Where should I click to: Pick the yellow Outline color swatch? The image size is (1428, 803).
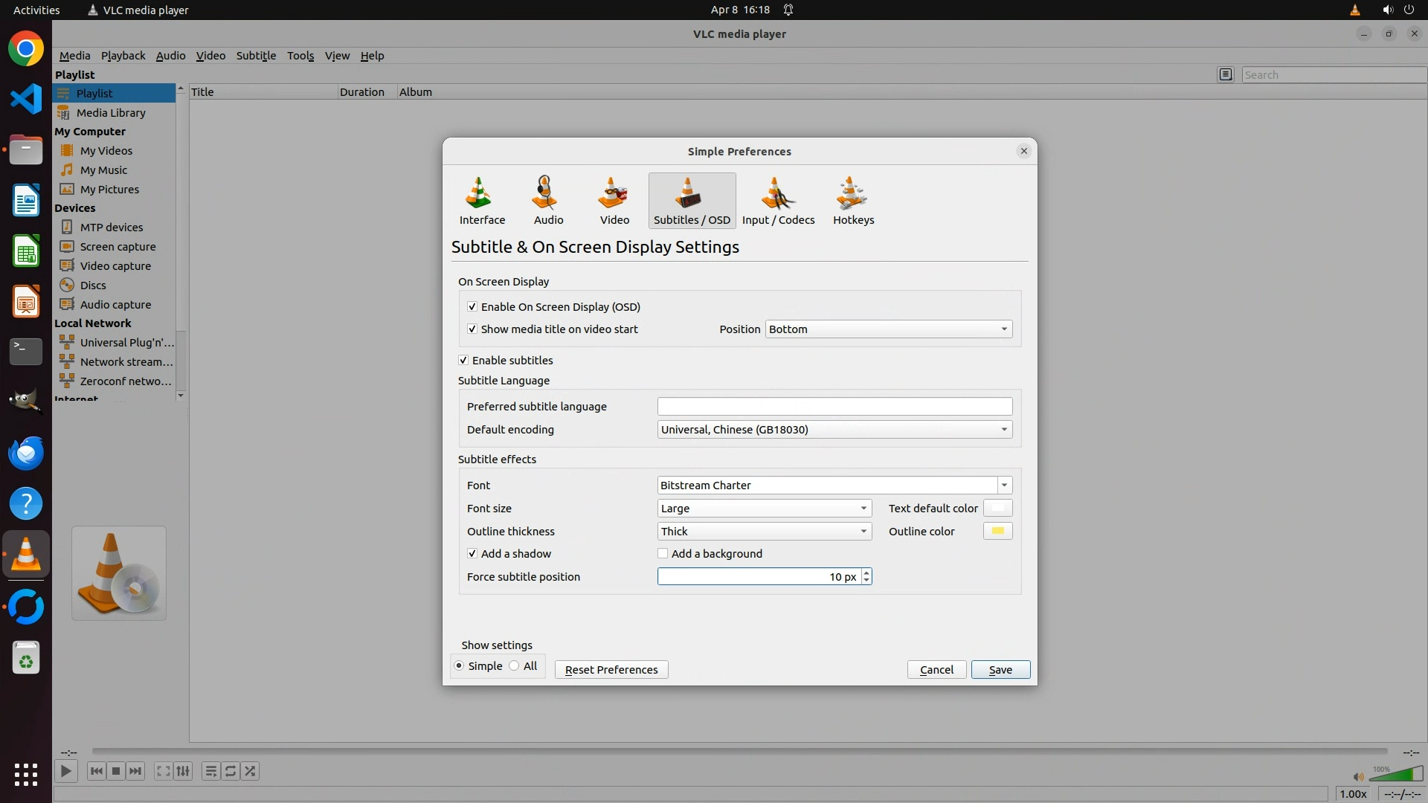point(997,532)
